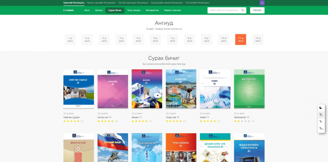Select Сурах бичиг menu item
Screen dimensions: 328x162
(x=115, y=10)
